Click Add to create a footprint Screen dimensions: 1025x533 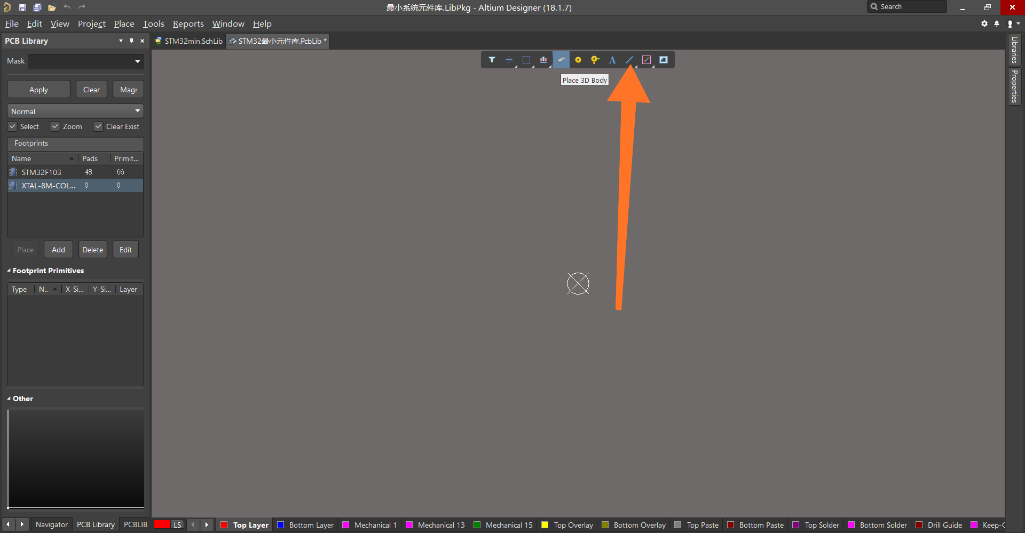[x=58, y=250]
